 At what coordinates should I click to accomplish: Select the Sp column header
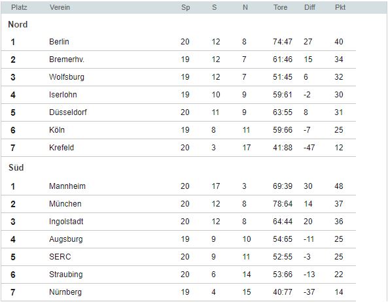186,7
